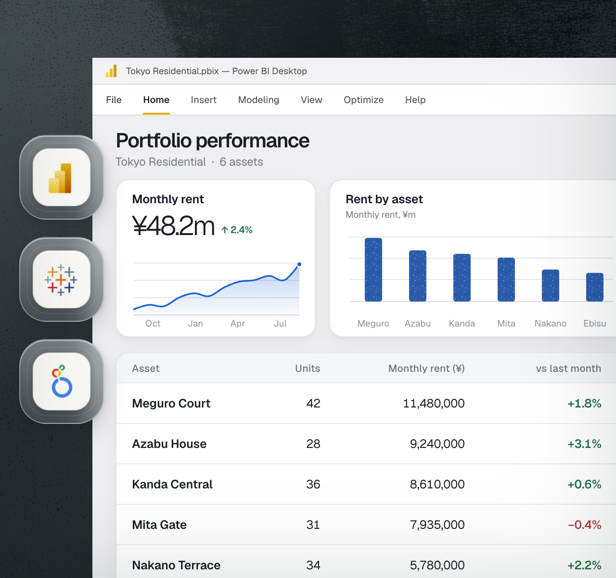Open the Modeling tab
The height and width of the screenshot is (578, 616).
(258, 100)
